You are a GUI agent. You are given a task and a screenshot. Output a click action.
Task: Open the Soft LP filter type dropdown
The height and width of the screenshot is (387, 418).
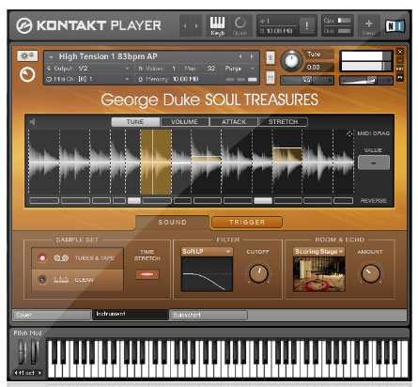tap(207, 252)
